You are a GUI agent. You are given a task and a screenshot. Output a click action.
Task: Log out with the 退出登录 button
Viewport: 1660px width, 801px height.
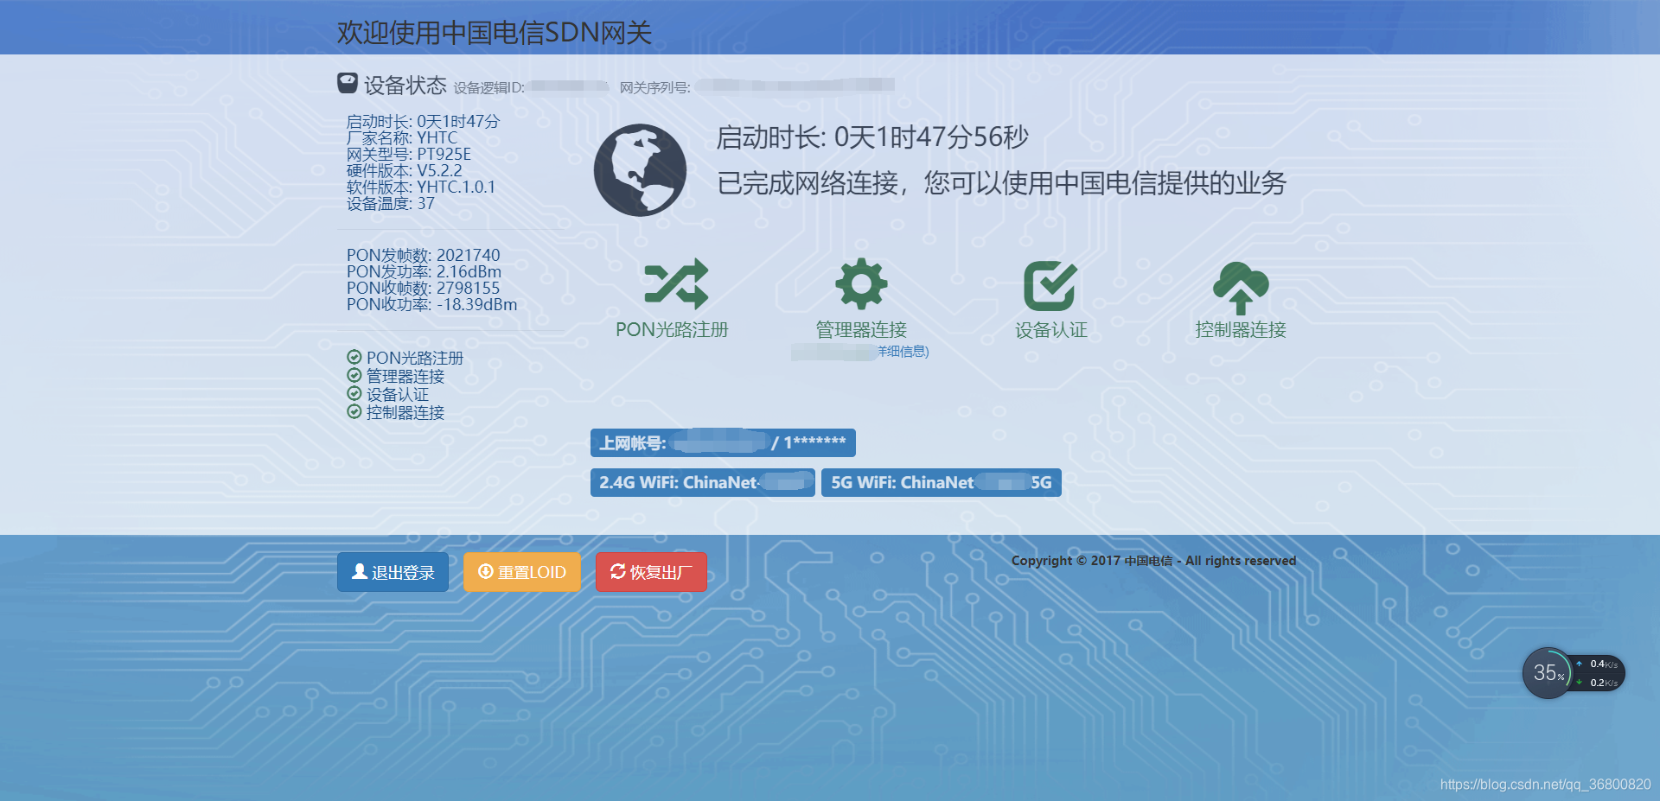tap(393, 572)
